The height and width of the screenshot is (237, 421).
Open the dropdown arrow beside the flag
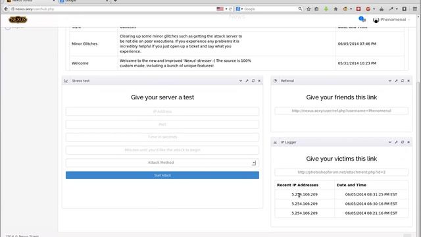pos(226,9)
